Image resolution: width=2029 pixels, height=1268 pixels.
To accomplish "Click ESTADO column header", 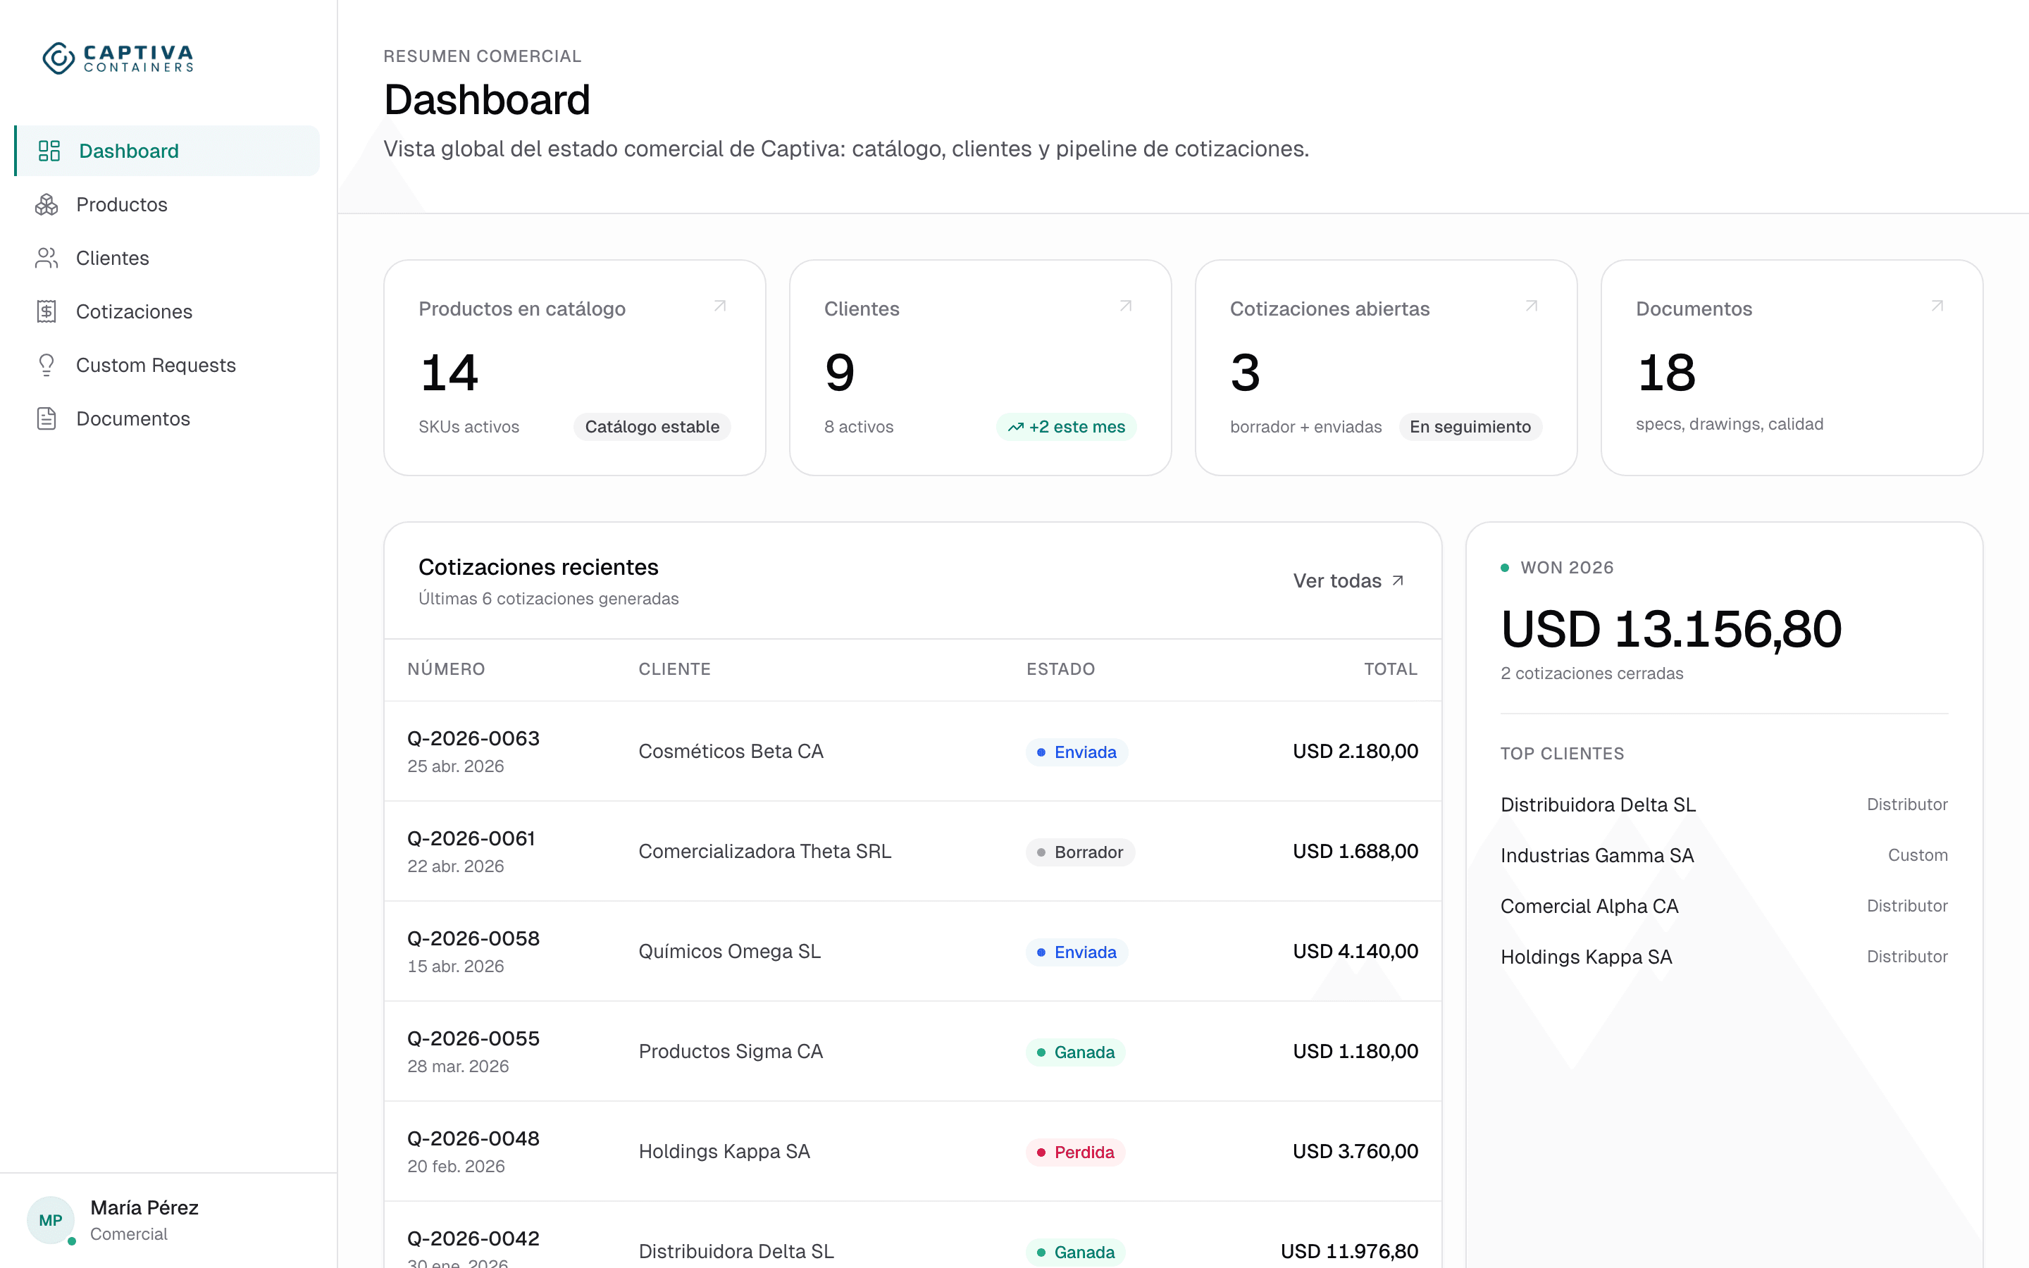I will tap(1060, 669).
